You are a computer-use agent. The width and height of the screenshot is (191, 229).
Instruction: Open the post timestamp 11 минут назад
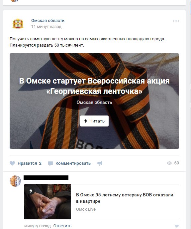(x=47, y=27)
